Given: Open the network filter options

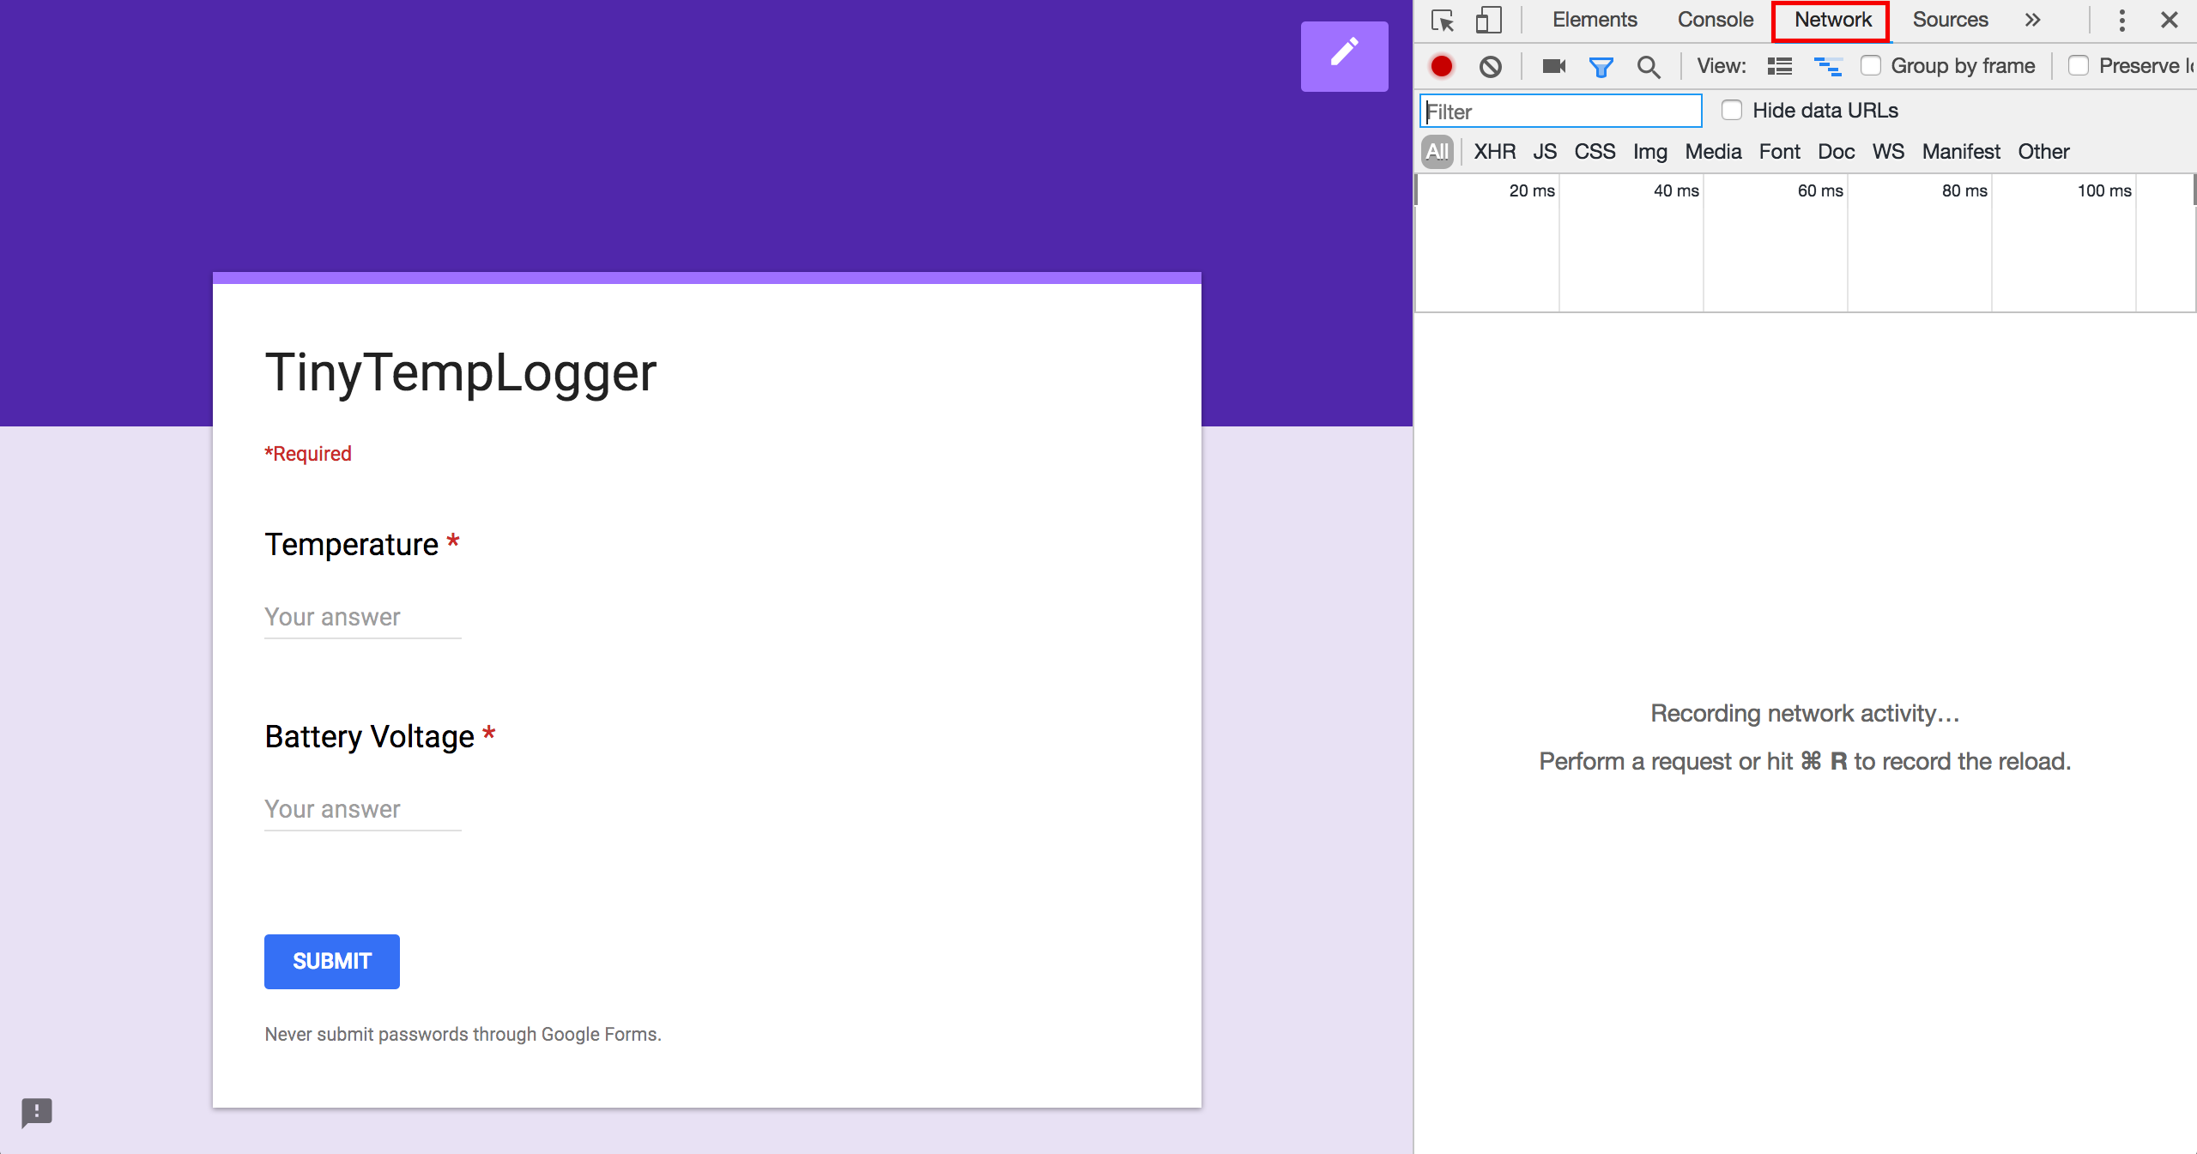Looking at the screenshot, I should click(1601, 66).
